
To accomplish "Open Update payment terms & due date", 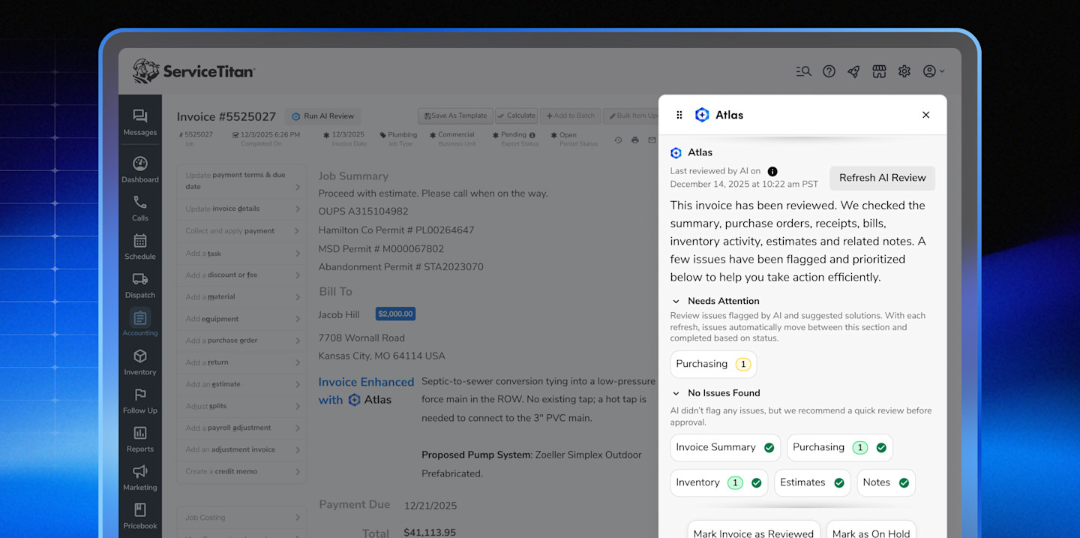I will coord(241,181).
